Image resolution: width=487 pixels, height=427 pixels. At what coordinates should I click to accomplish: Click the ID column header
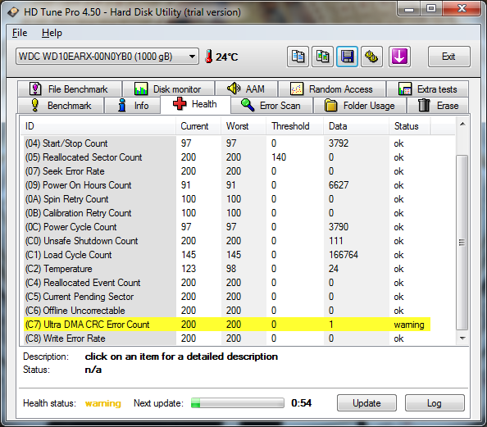click(x=98, y=126)
